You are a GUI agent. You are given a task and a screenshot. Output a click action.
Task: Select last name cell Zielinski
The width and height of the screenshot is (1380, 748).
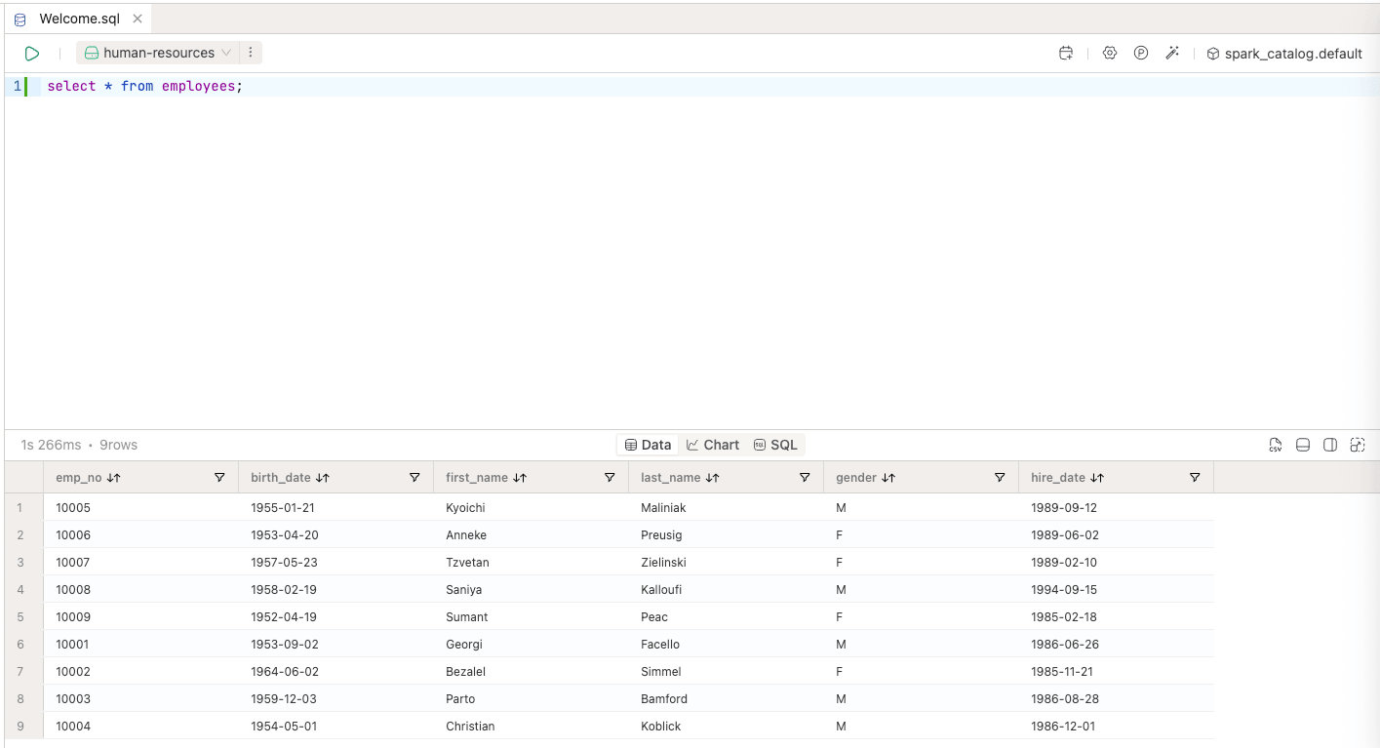point(726,563)
